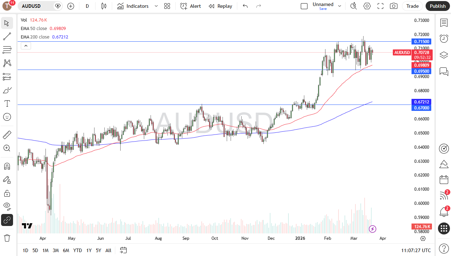The image size is (451, 256).
Task: Open the price scale settings gear
Action: 423,238
